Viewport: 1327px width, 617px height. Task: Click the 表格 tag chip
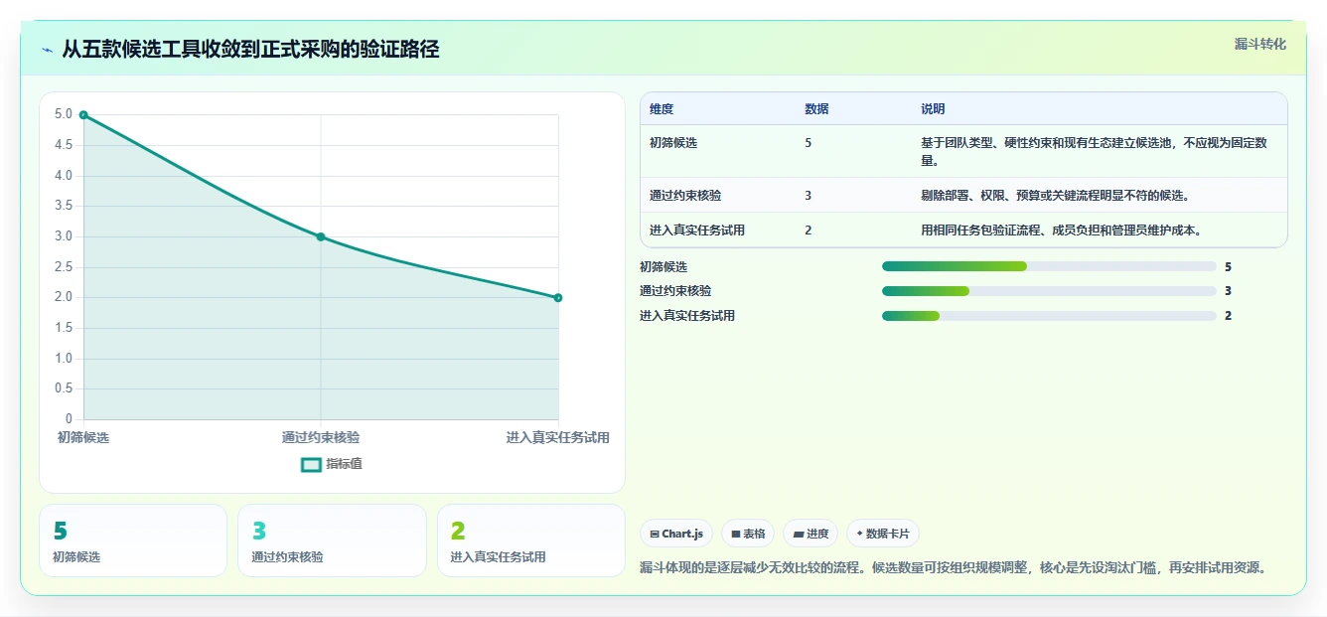click(748, 534)
